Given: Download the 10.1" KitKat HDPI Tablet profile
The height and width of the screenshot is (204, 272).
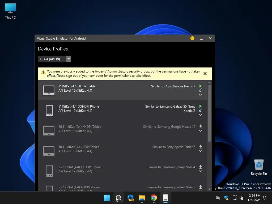Looking at the screenshot, I should click(x=200, y=147).
